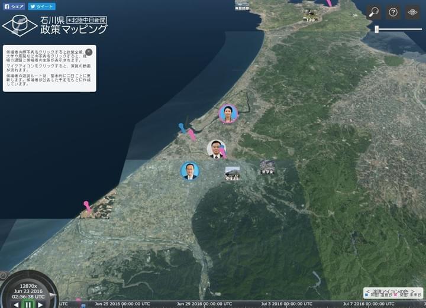Click the pink microphone pin overlapping the white-background portrait
This screenshot has width=426, height=308.
[223, 152]
